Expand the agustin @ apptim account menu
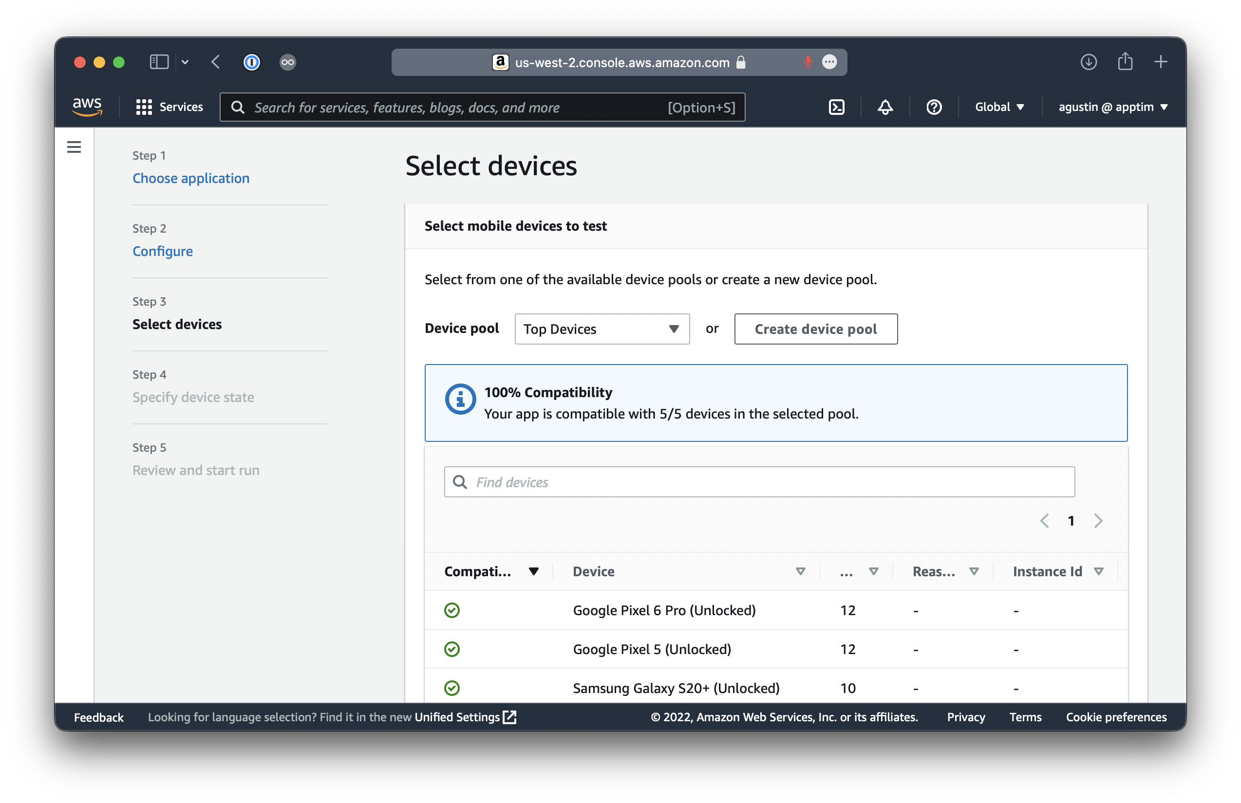Image resolution: width=1241 pixels, height=803 pixels. pyautogui.click(x=1113, y=108)
